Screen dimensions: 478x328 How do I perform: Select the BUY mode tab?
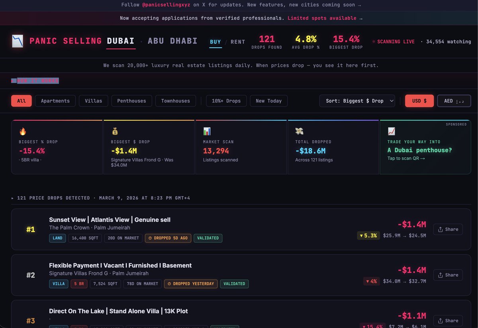click(x=215, y=42)
